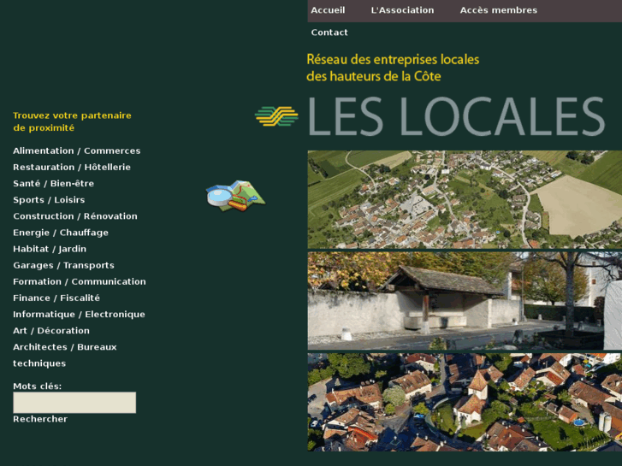The height and width of the screenshot is (466, 622).
Task: Browse Alimentation / Commerces category
Action: point(76,150)
